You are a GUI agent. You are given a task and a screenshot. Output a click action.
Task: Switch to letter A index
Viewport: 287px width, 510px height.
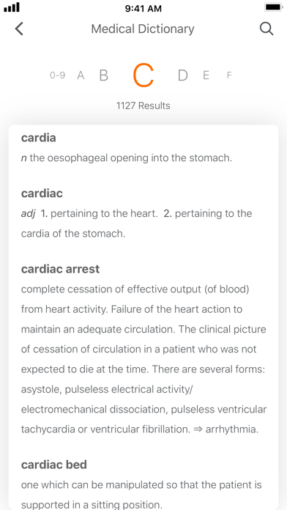81,75
